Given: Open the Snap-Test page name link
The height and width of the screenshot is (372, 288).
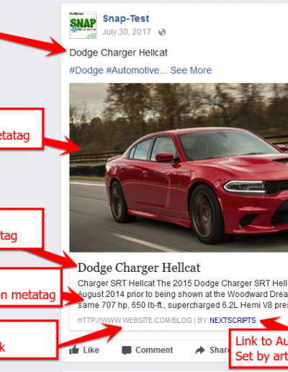Looking at the screenshot, I should (x=126, y=19).
